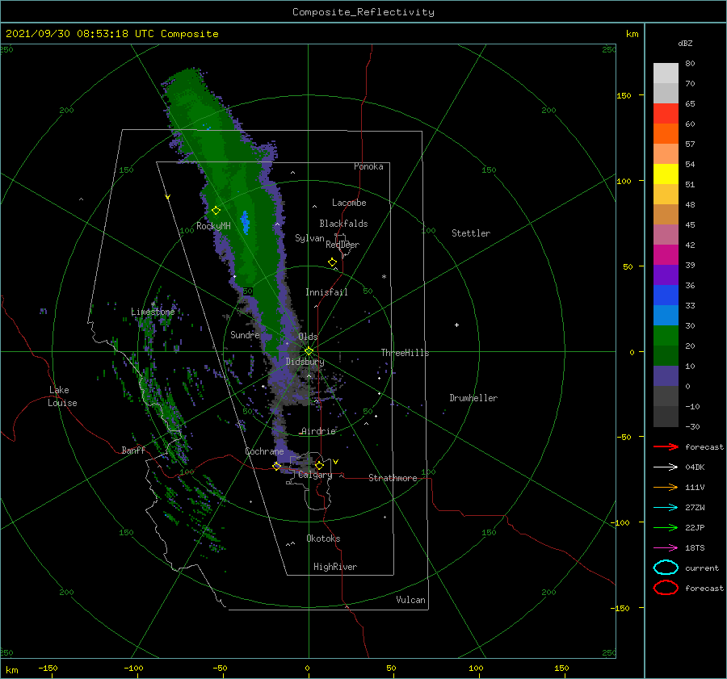727x679 pixels.
Task: Click the white asterisk marker east of RedDeer
Action: tap(384, 277)
